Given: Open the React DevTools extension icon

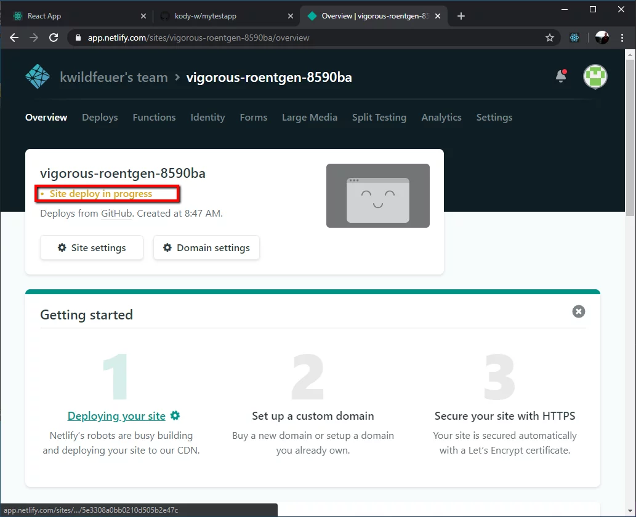Looking at the screenshot, I should [x=574, y=38].
